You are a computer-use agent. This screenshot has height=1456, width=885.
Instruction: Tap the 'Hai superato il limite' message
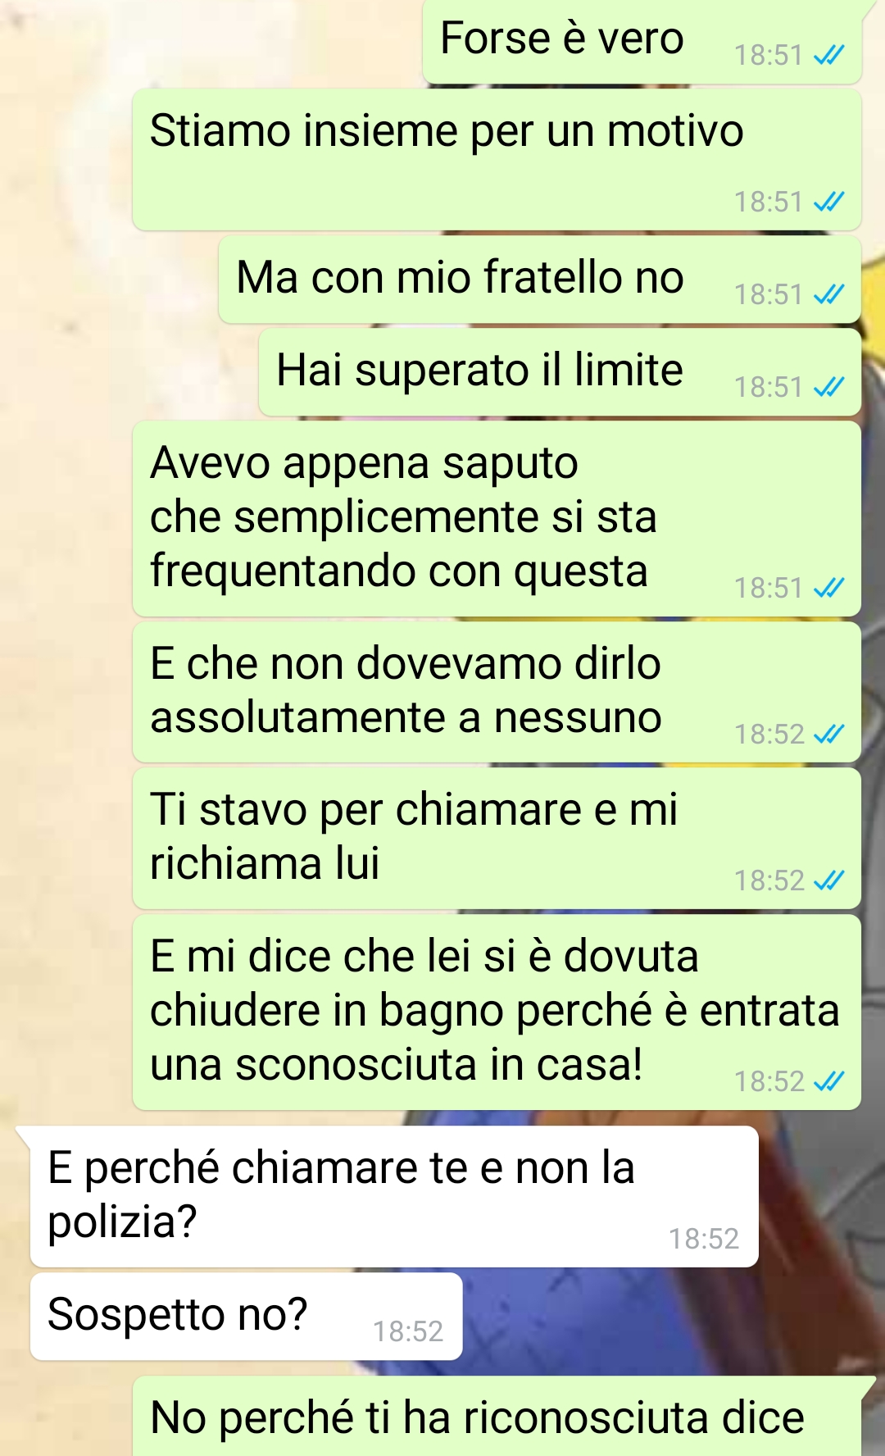(560, 372)
